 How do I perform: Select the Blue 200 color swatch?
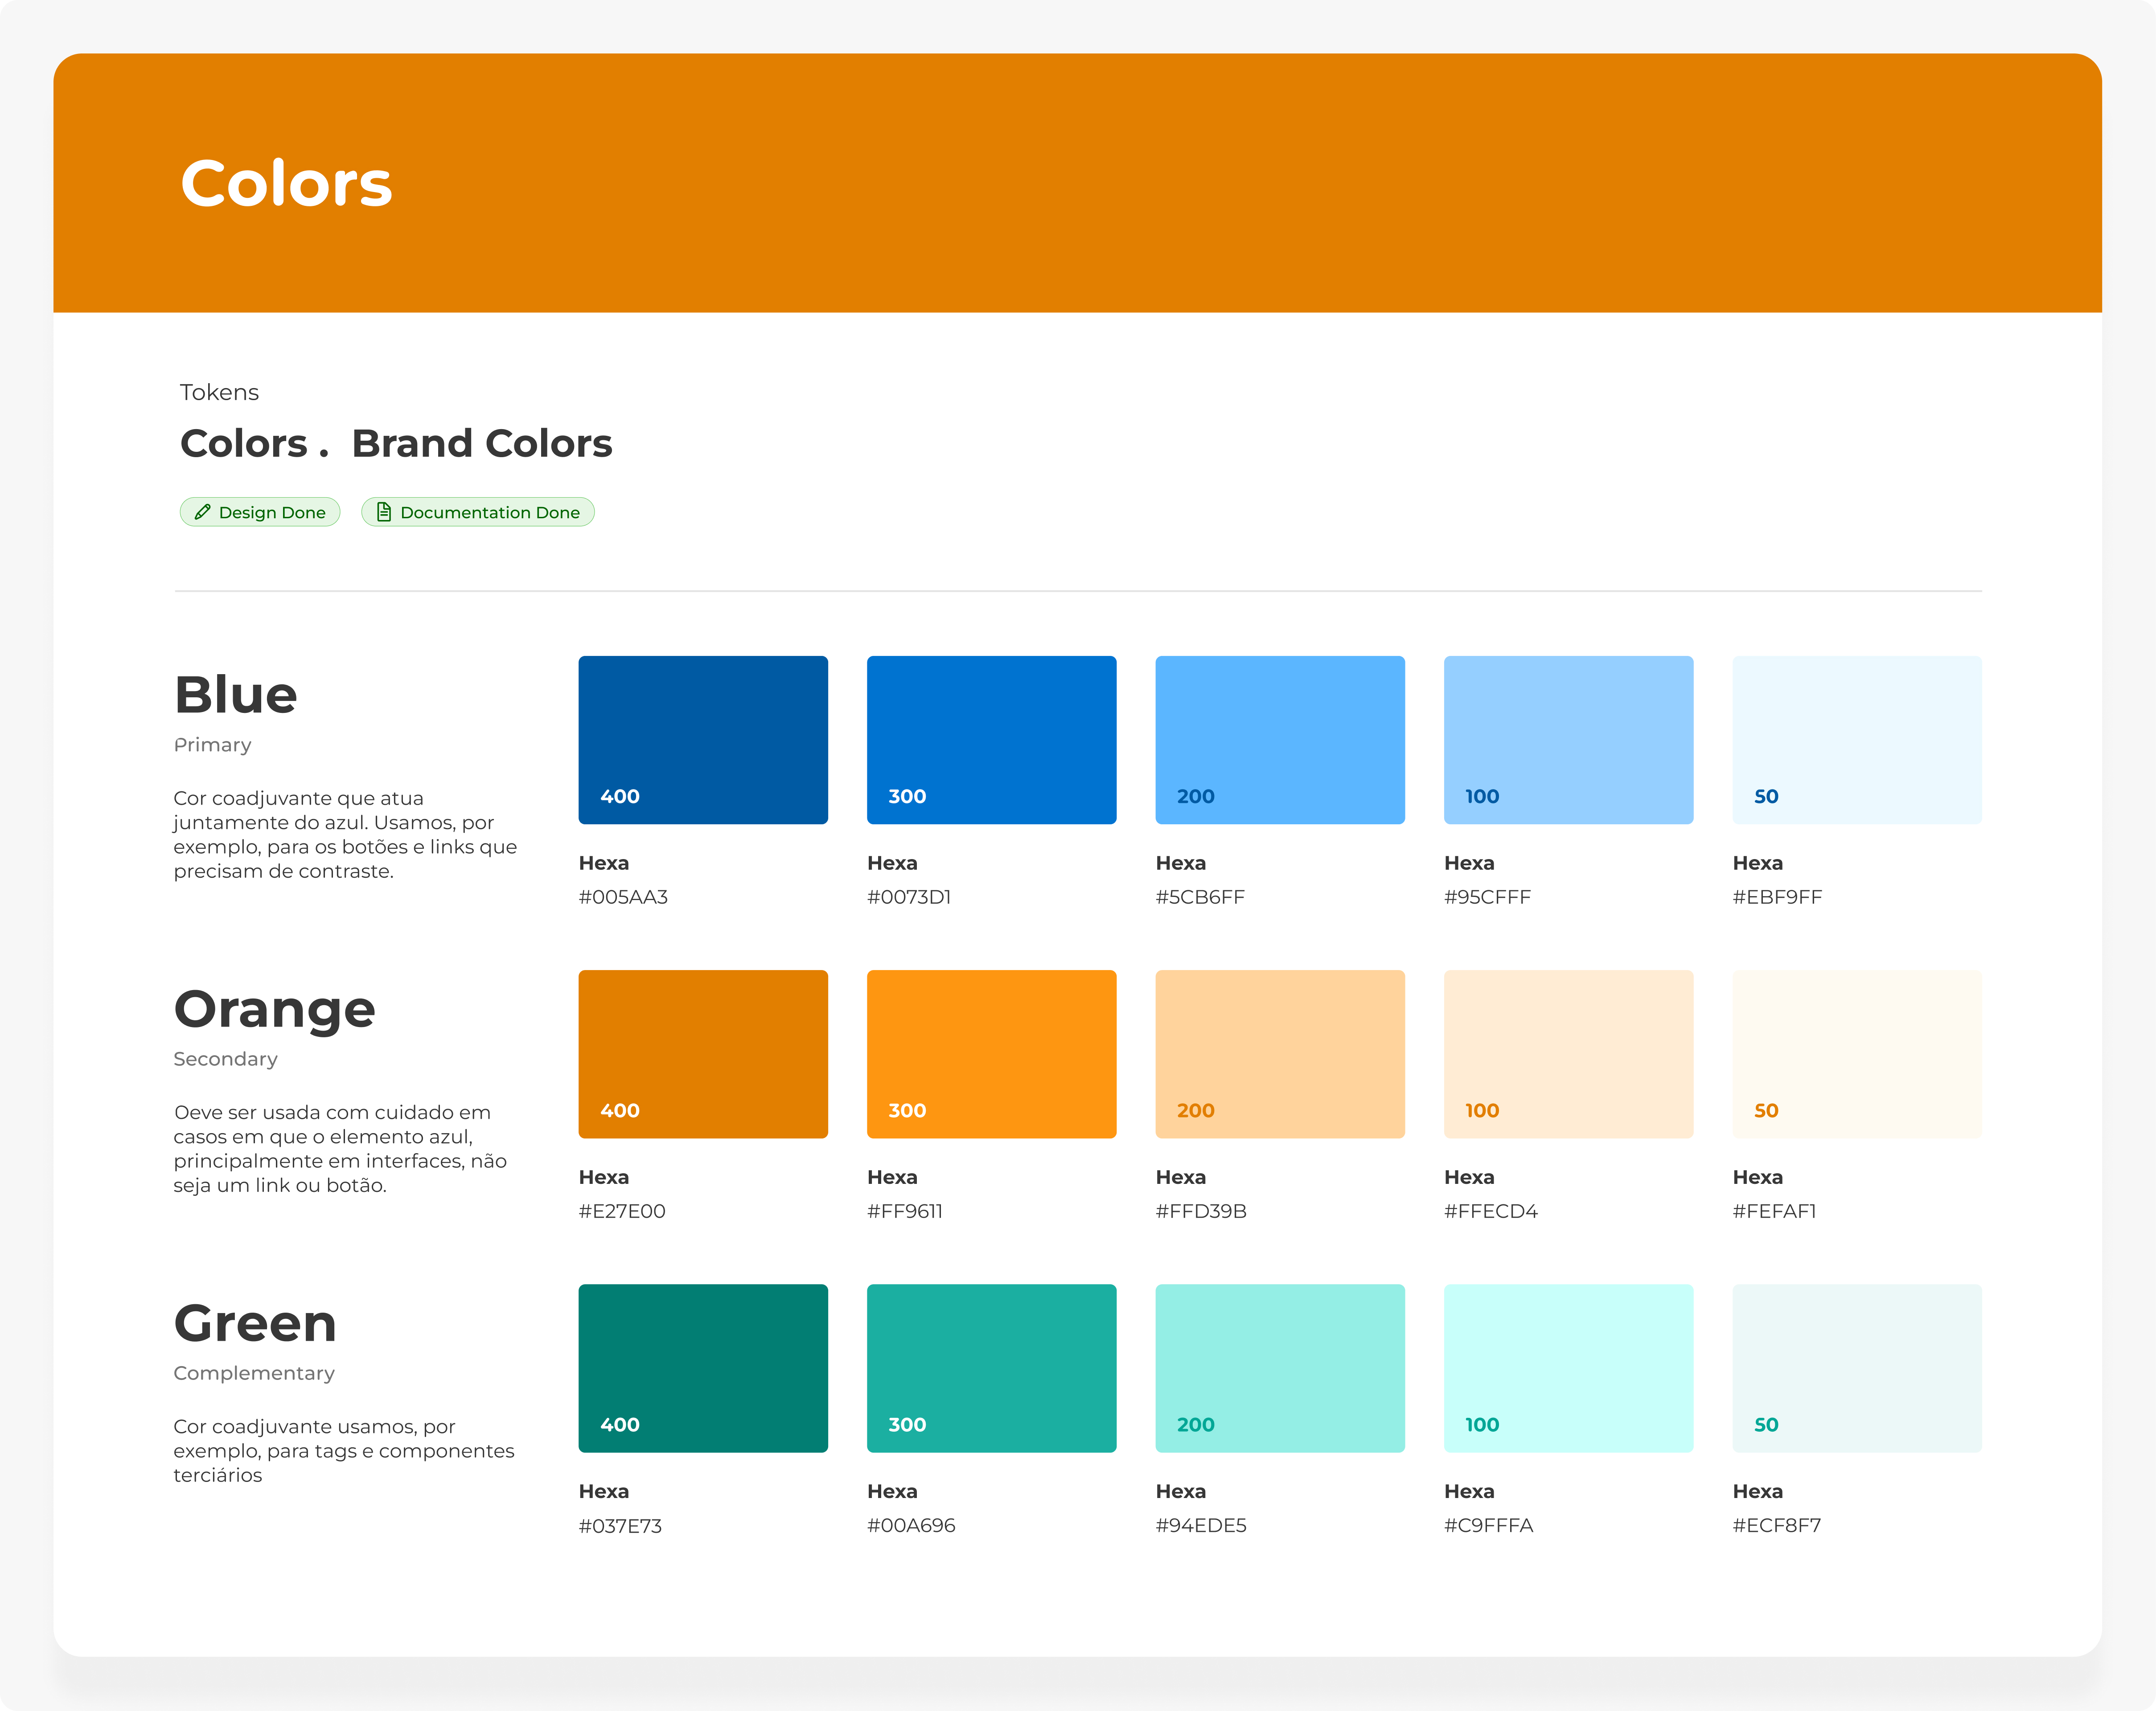tap(1280, 740)
